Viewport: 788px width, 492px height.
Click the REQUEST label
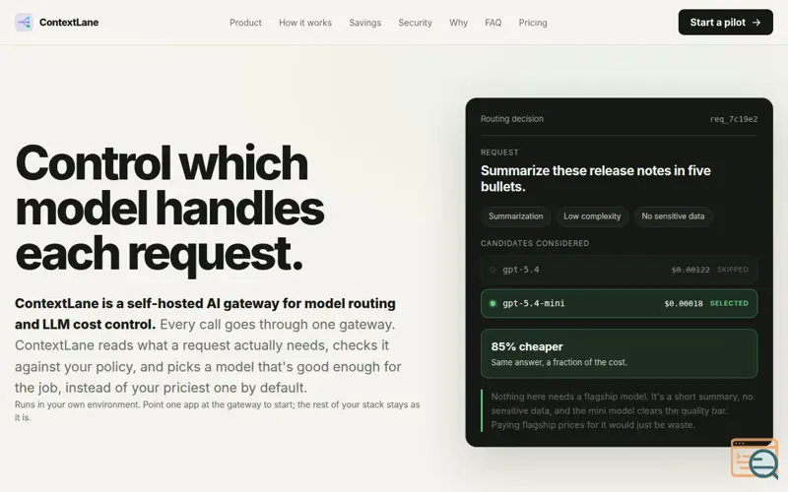(x=499, y=153)
